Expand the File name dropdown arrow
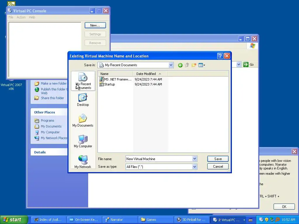Image resolution: width=299 pixels, height=224 pixels. [x=194, y=159]
